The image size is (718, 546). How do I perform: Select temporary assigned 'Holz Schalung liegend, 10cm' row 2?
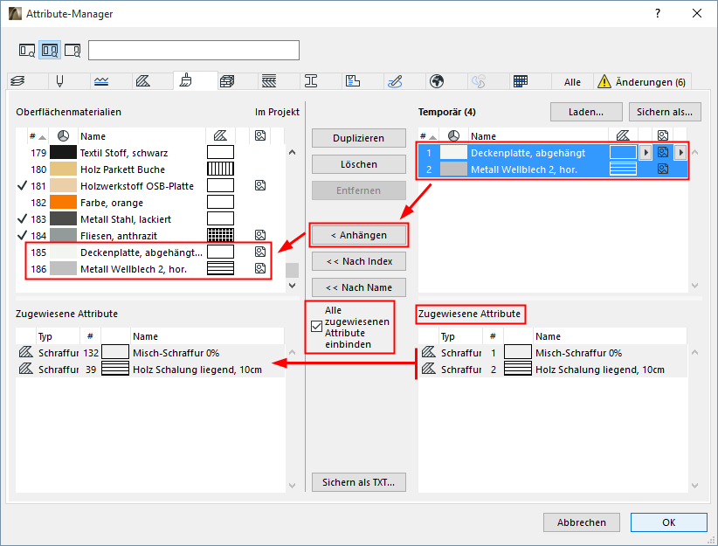tap(552, 370)
